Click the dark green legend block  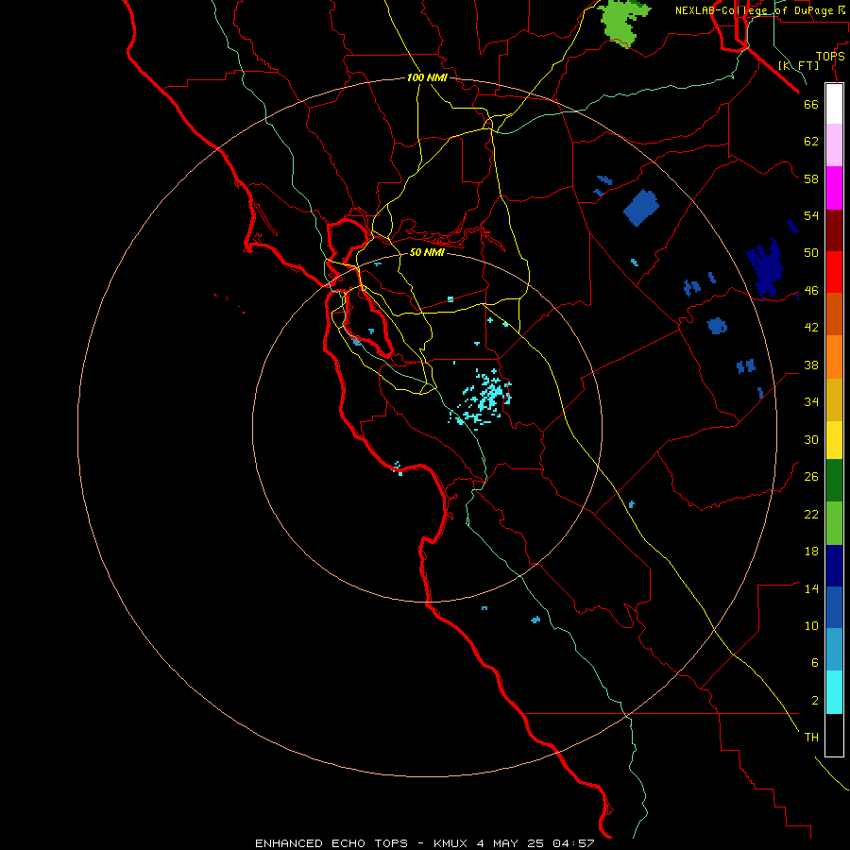point(834,481)
